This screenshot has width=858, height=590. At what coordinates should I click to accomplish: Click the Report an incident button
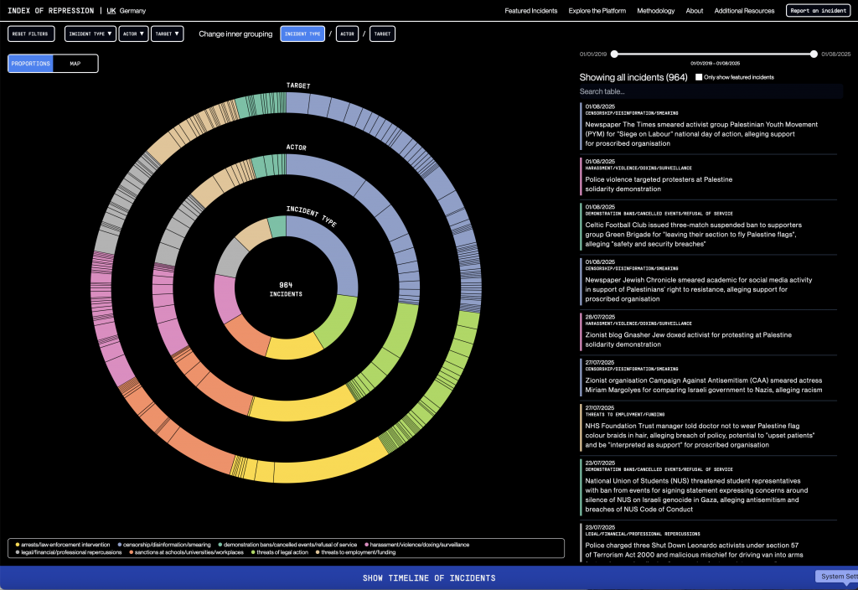818,10
